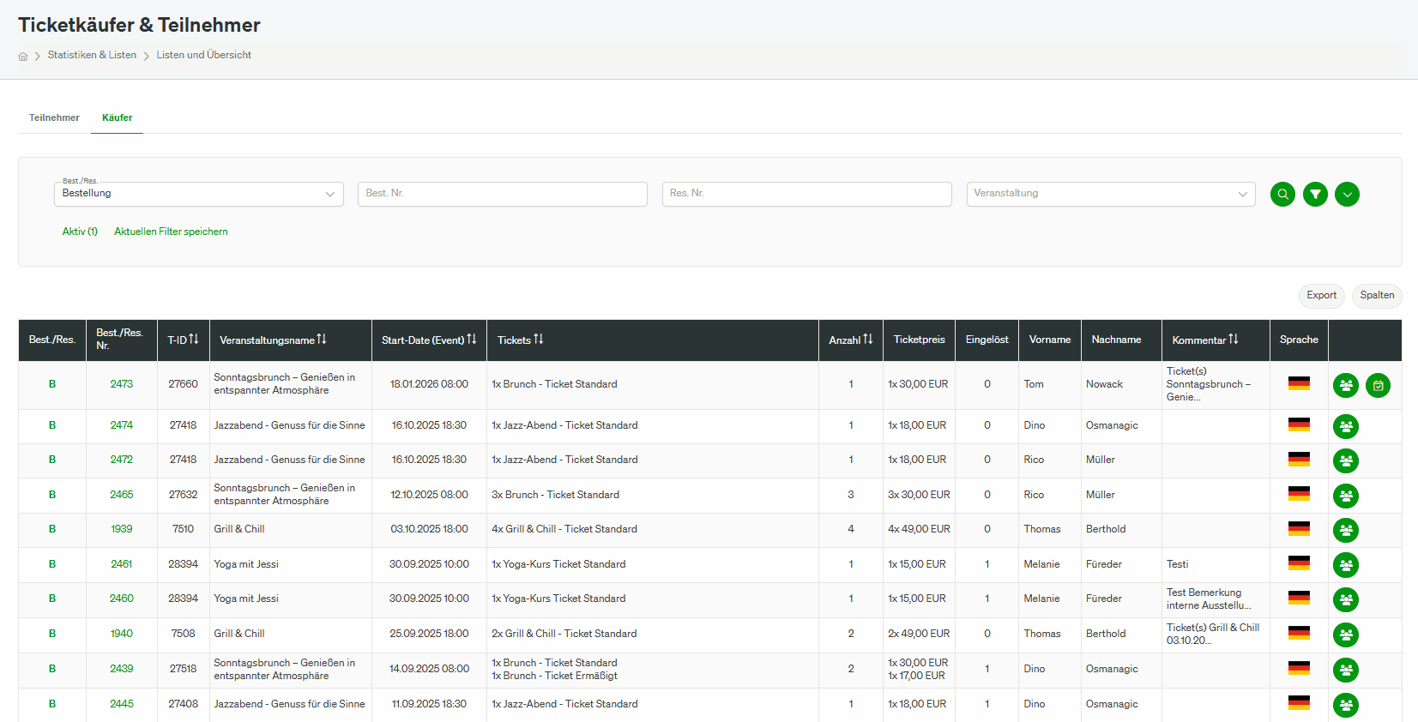Click German flag in order 1939 row
Viewport: 1418px width, 722px height.
point(1299,528)
